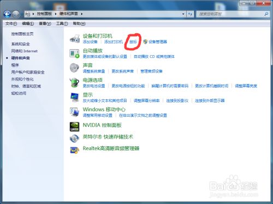Click 调整常用移动设置 link

tap(98, 115)
